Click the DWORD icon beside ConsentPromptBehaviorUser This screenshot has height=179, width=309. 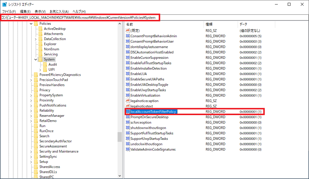[128, 41]
